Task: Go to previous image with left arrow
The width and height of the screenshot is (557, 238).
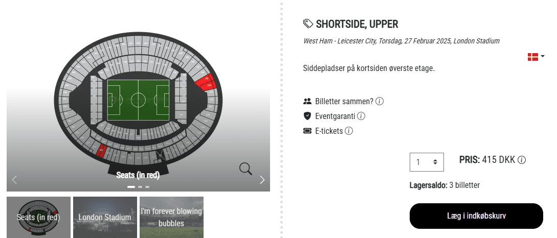Action: point(14,179)
